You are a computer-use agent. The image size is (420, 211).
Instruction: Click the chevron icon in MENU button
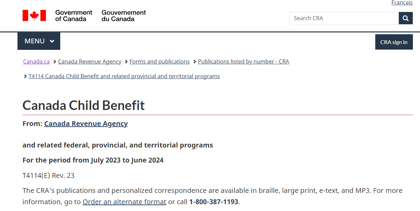[52, 41]
